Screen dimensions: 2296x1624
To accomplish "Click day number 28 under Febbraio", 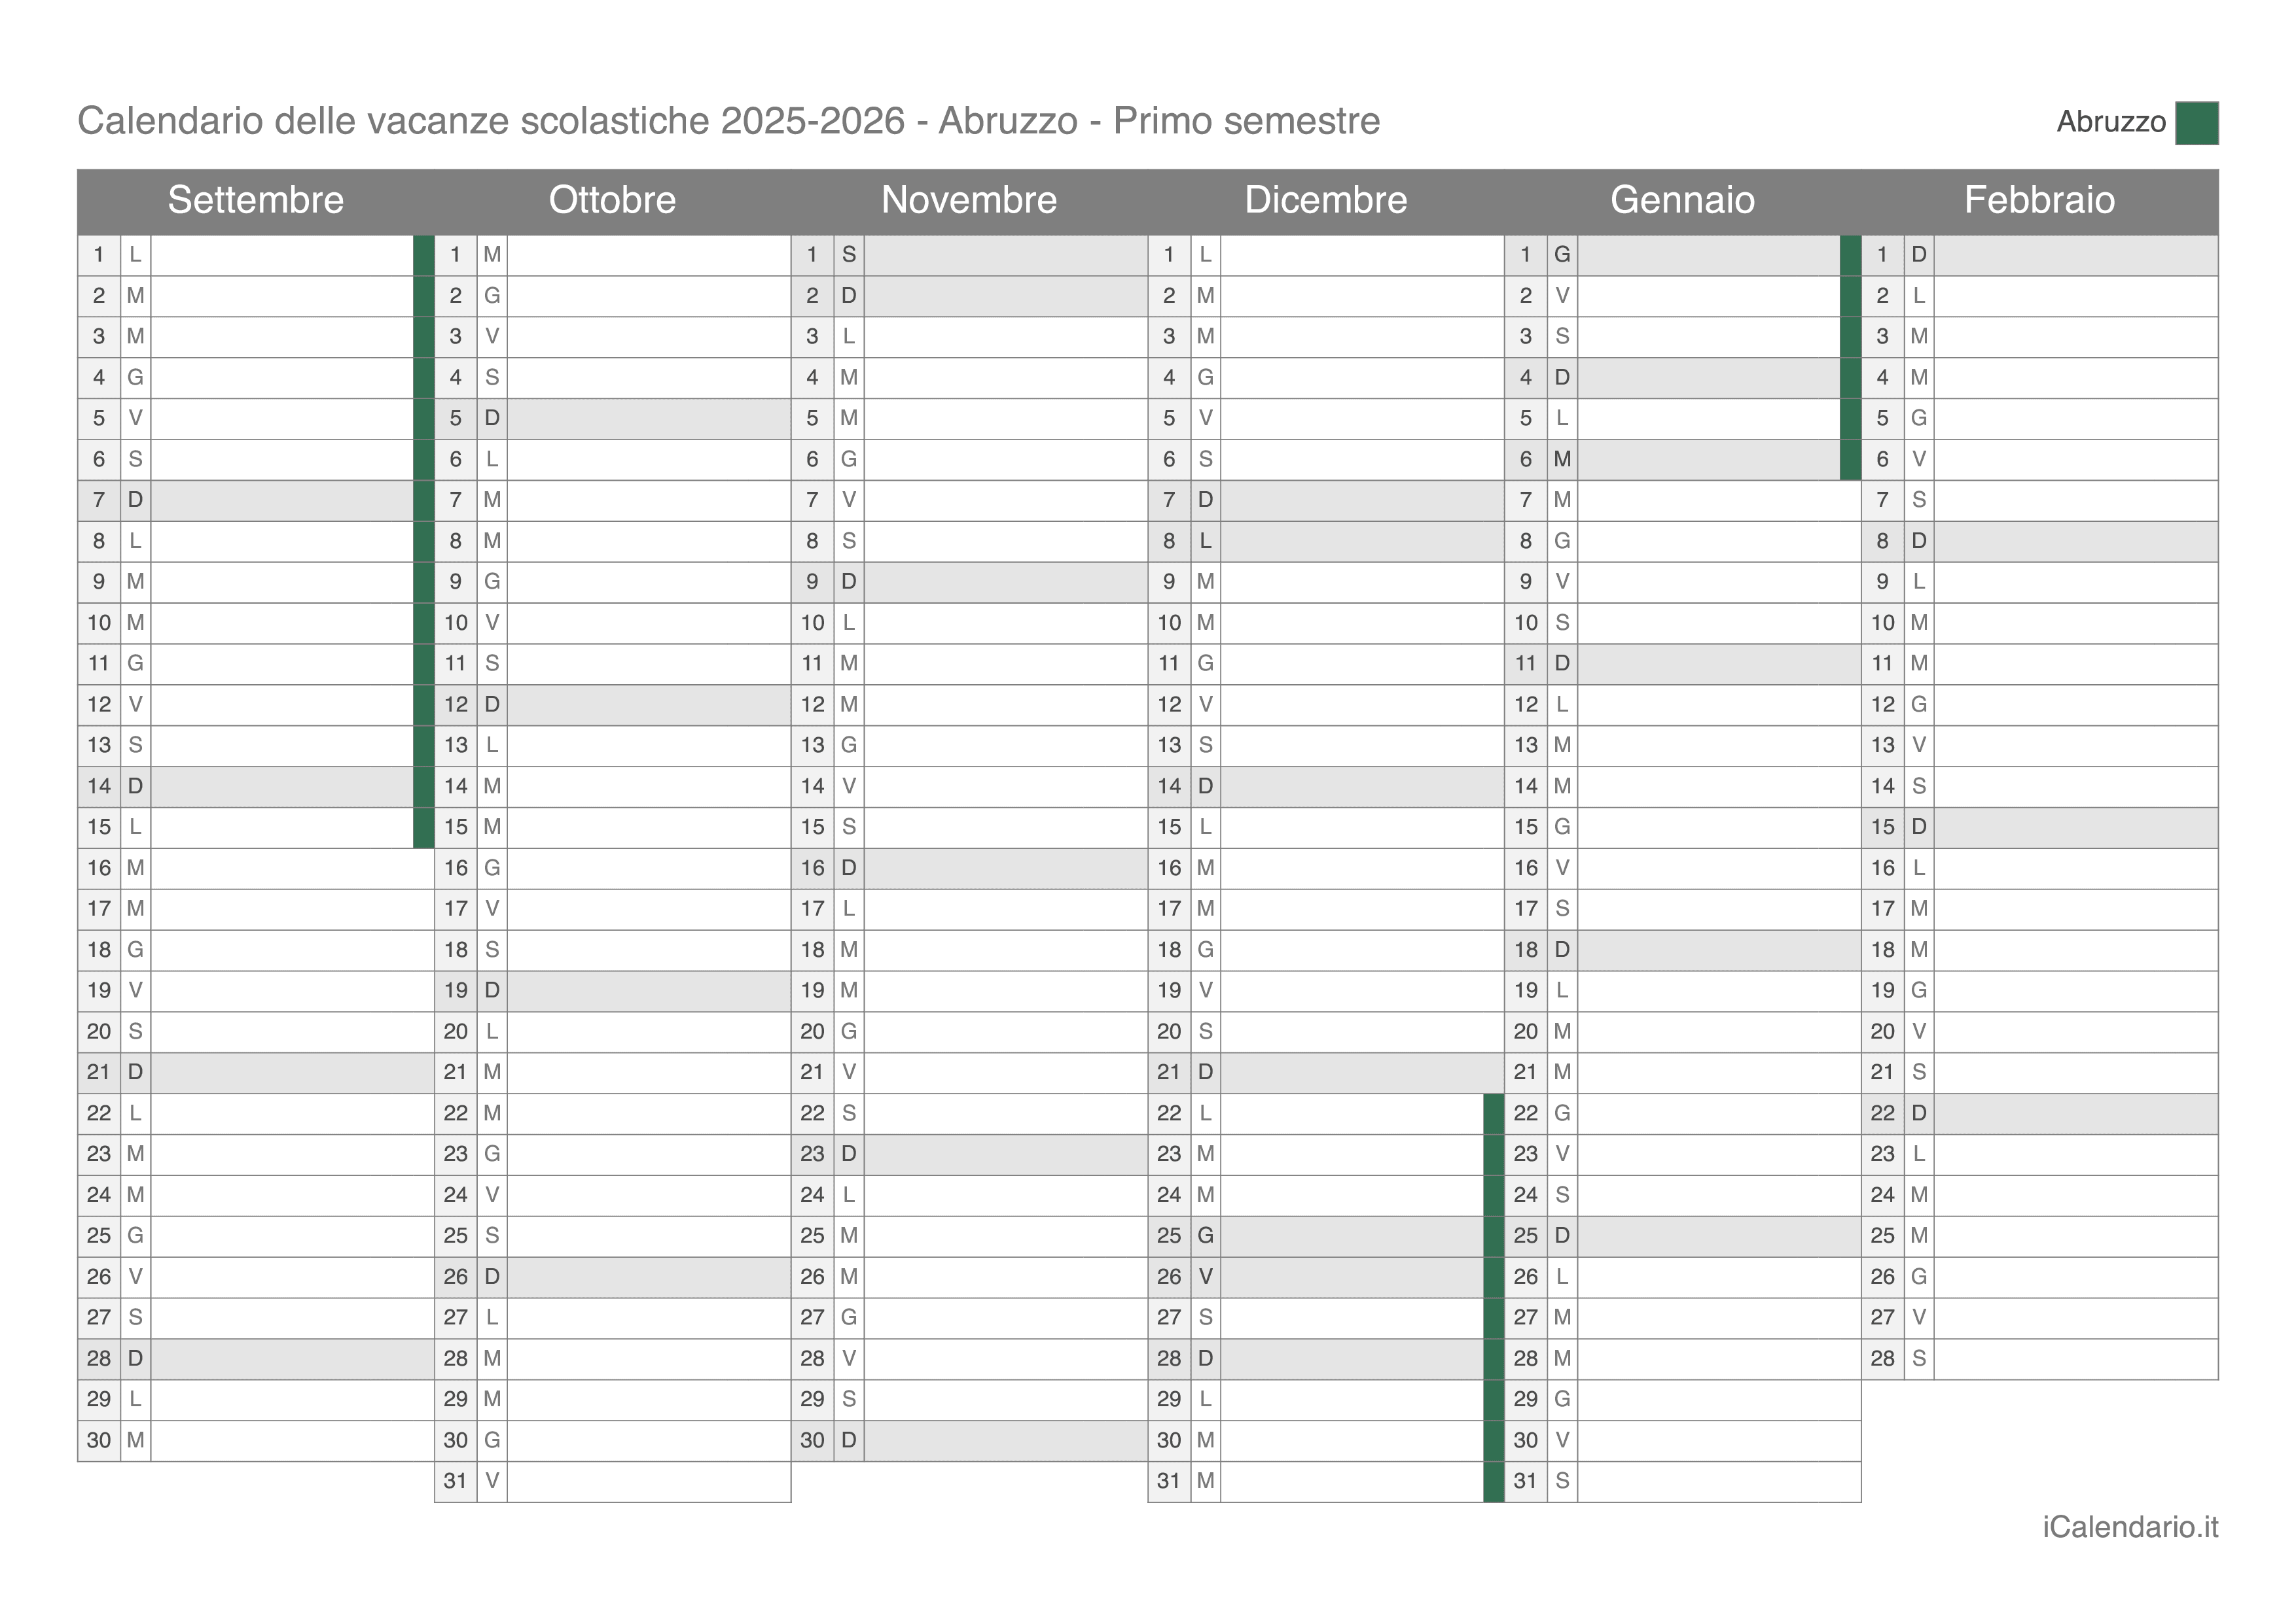I will tap(1882, 1358).
